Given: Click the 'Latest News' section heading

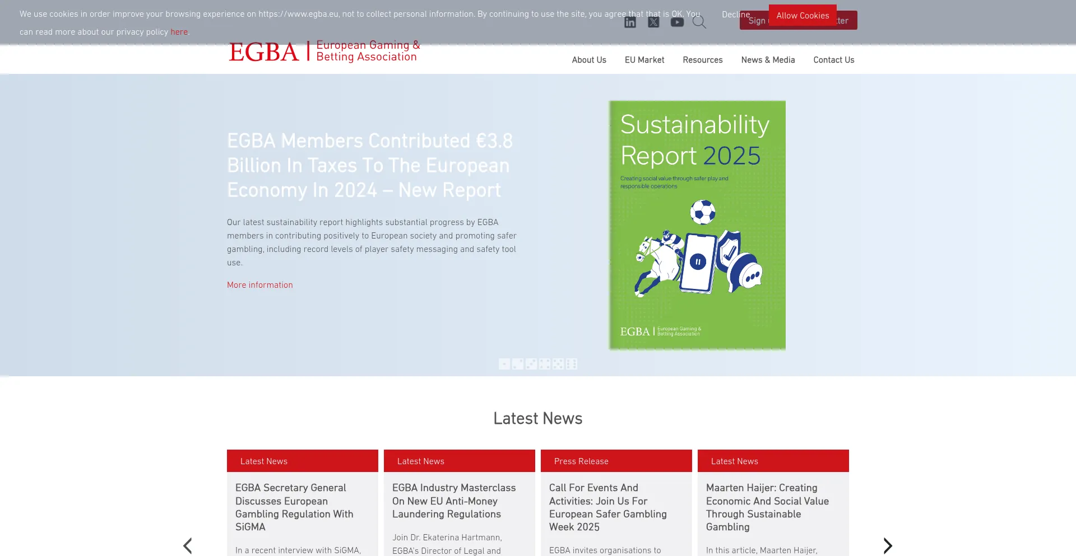Looking at the screenshot, I should pyautogui.click(x=538, y=418).
